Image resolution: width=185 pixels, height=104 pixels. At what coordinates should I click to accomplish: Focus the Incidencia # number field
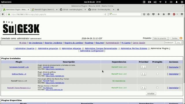click(x=170, y=42)
